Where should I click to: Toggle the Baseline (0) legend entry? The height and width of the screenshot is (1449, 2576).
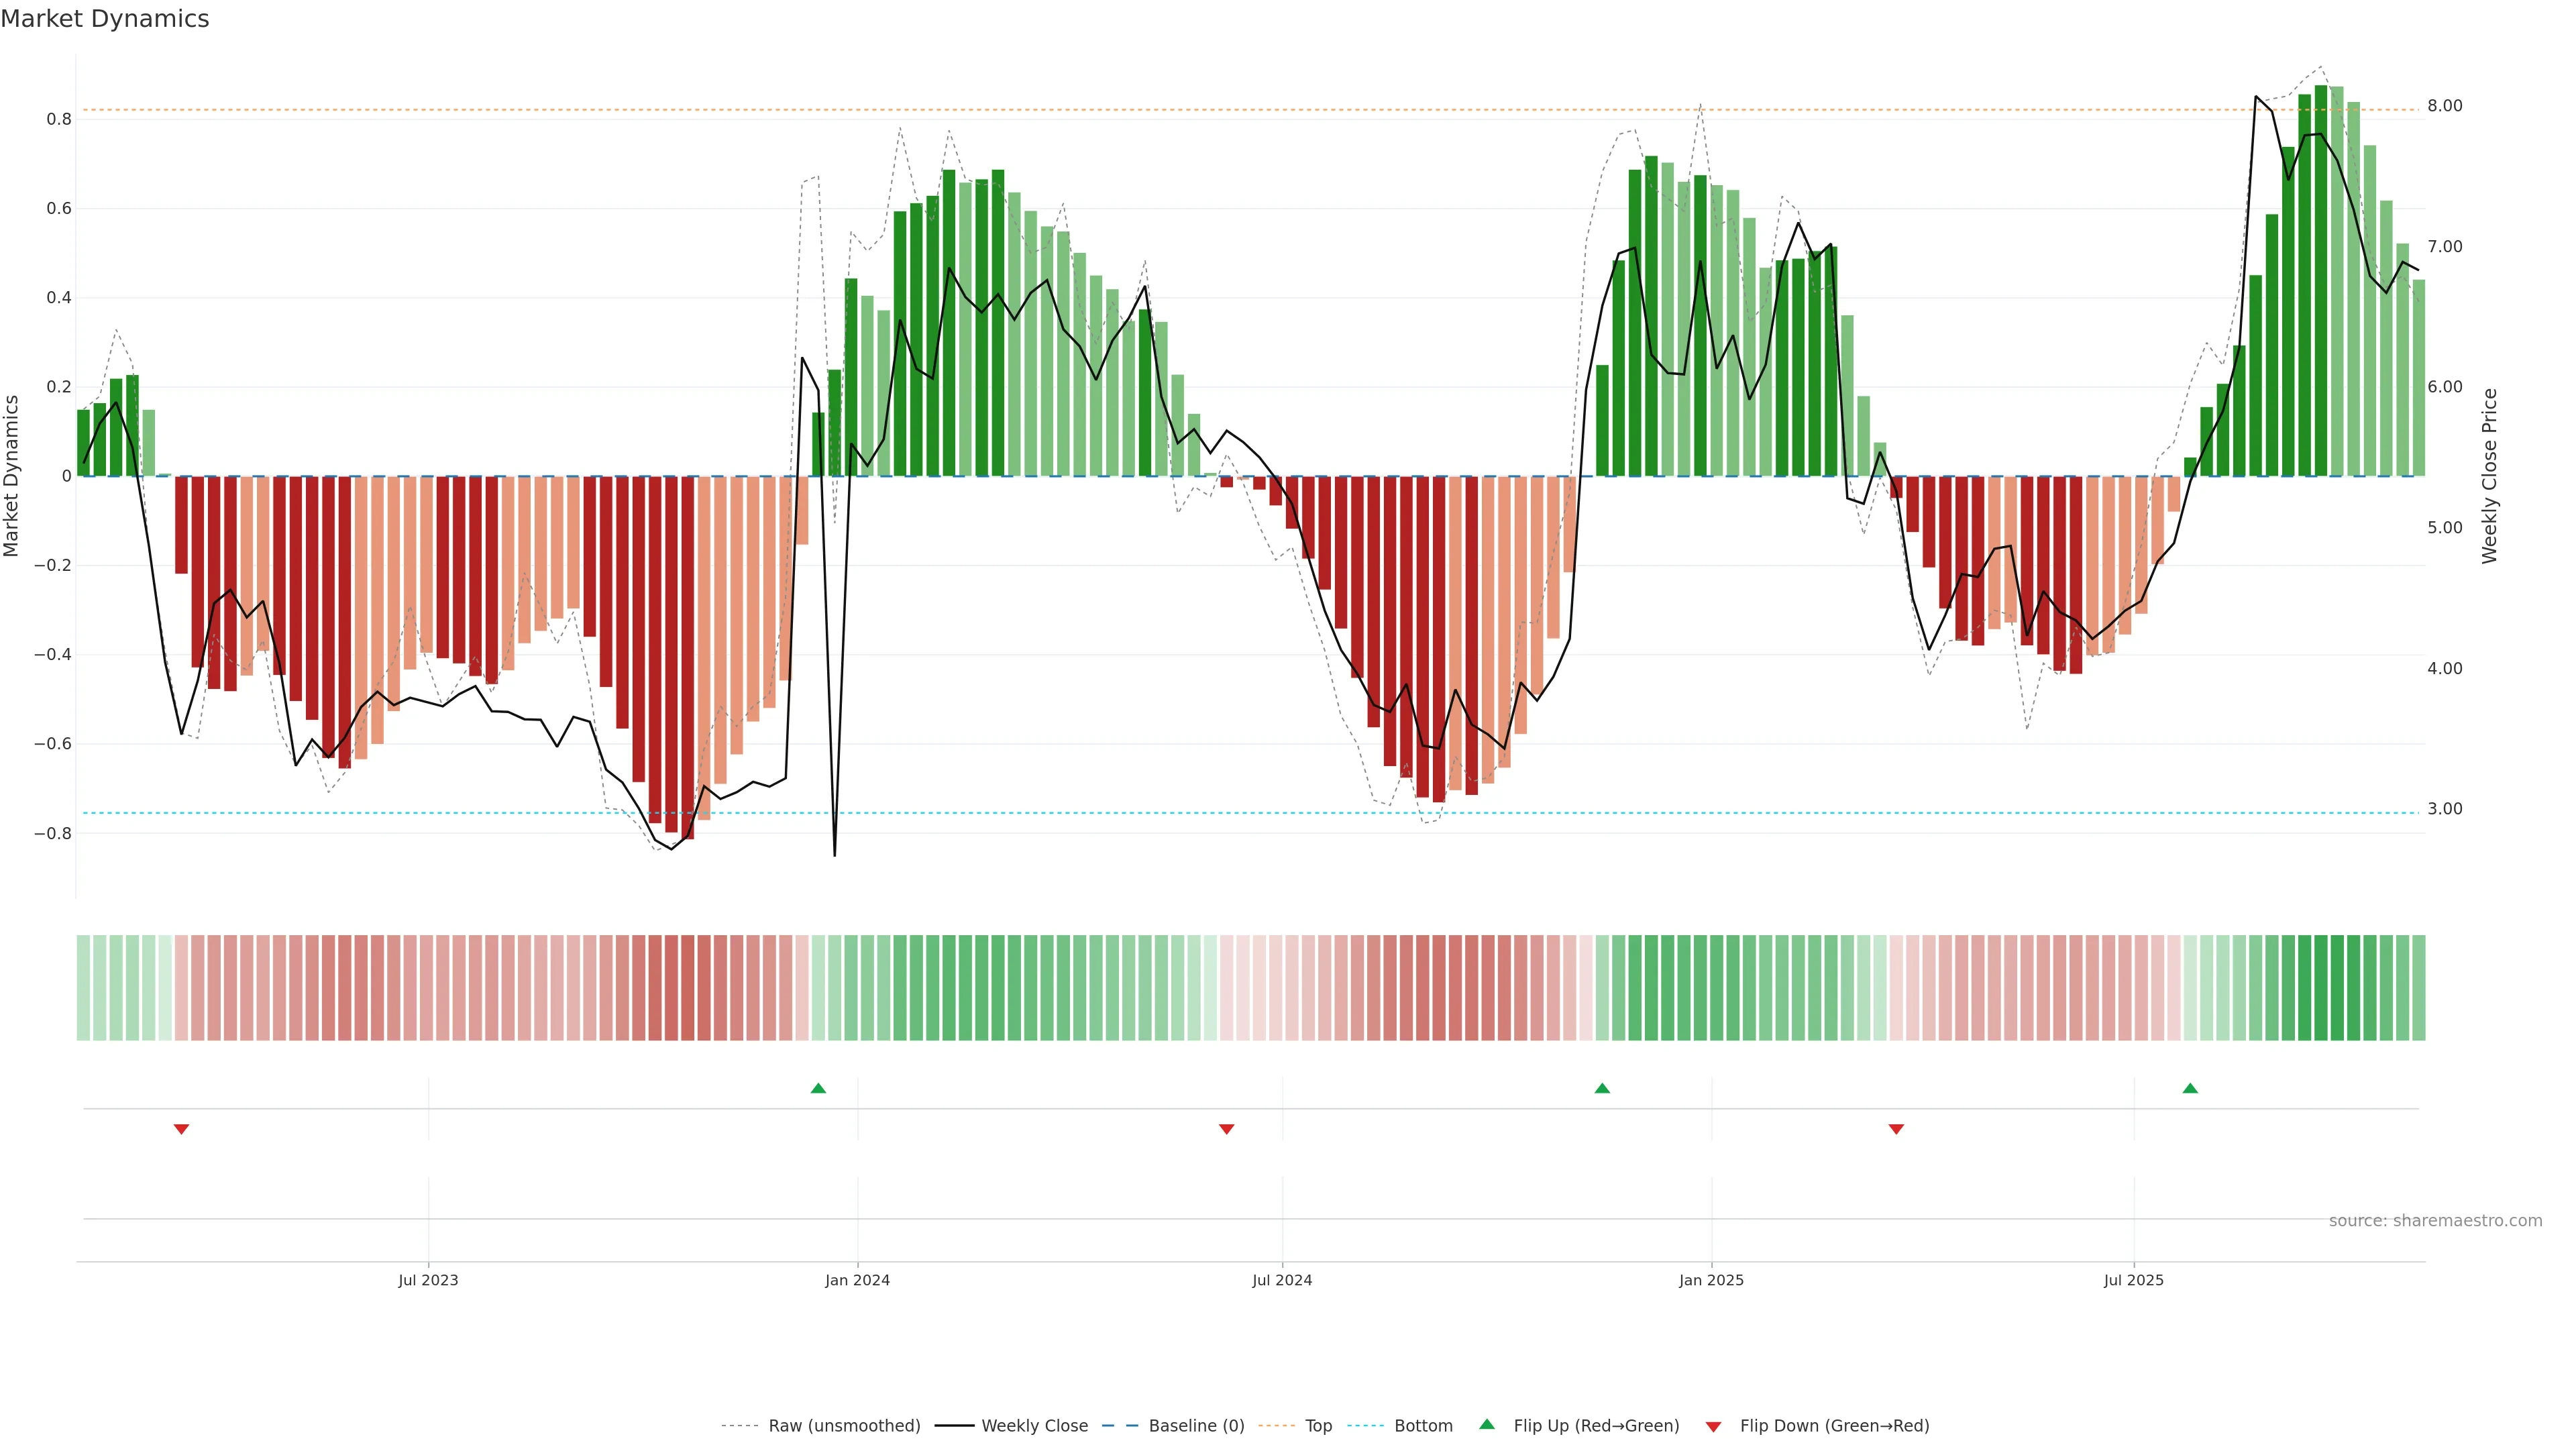point(1196,1426)
